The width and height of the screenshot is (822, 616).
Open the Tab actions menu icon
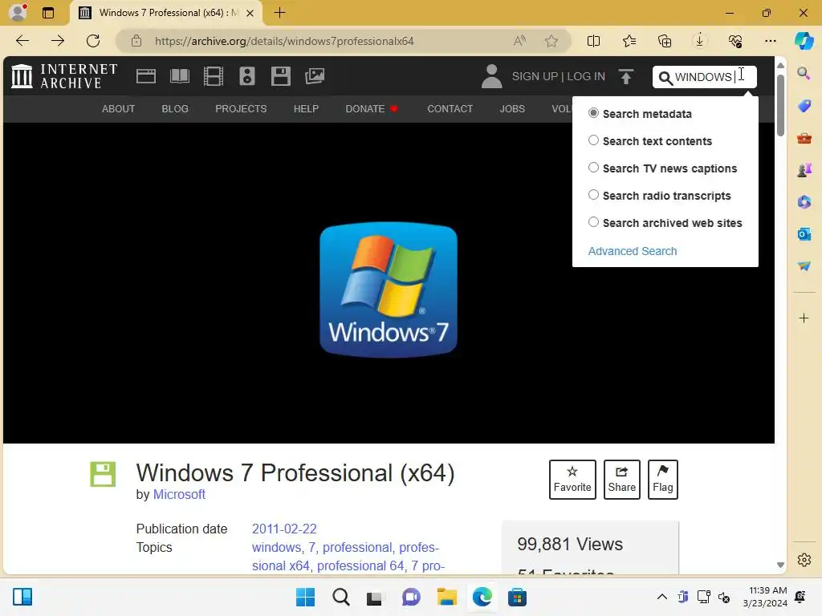(x=47, y=13)
